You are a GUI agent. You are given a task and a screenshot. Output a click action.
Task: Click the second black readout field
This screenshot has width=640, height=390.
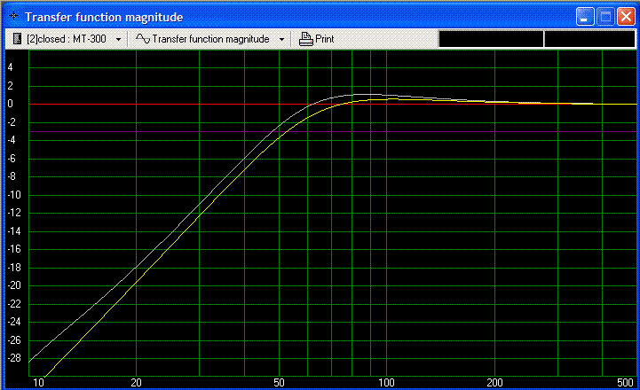tap(589, 39)
